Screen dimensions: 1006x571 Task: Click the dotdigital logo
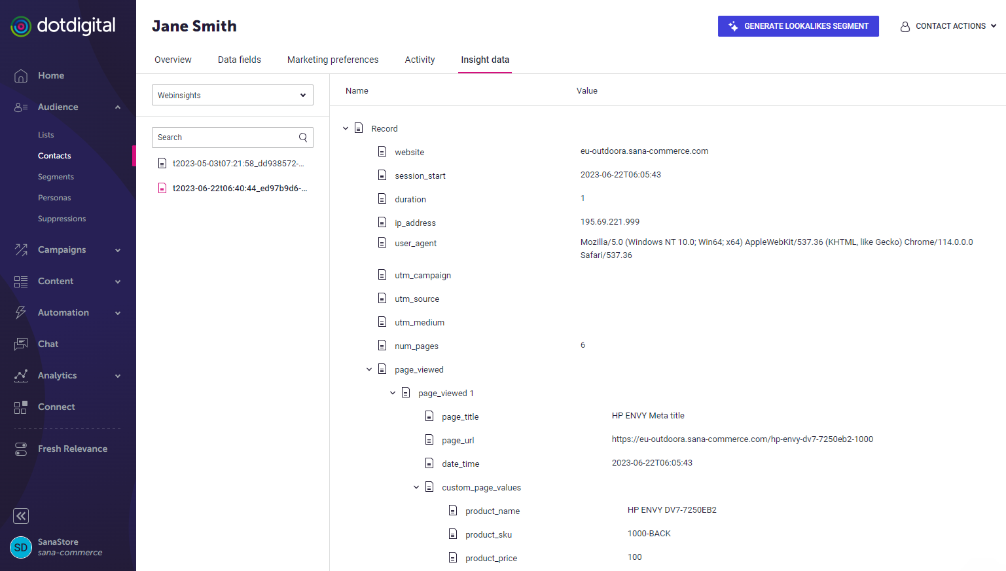point(63,26)
